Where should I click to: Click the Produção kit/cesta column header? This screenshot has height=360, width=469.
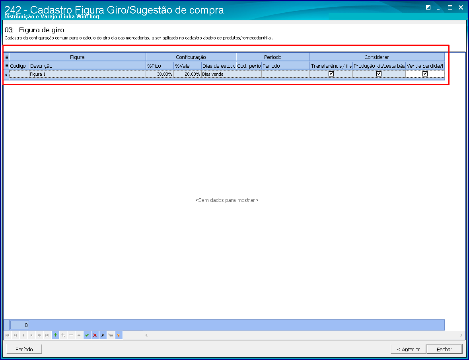point(379,66)
